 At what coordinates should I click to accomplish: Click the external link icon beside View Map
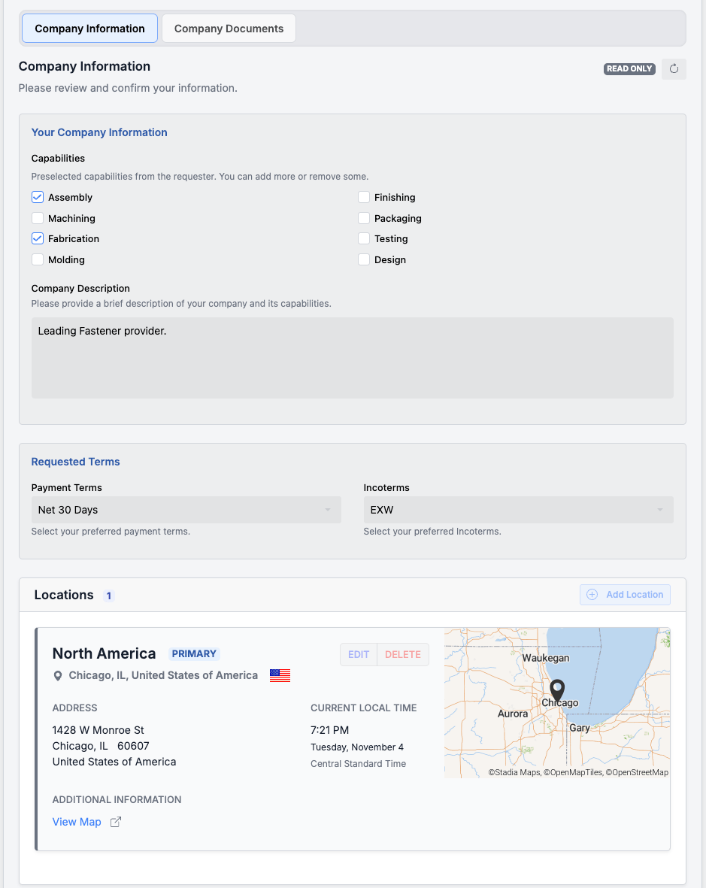click(x=114, y=822)
